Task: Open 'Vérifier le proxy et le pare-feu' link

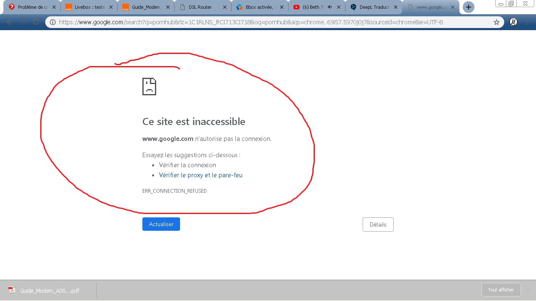Action: (x=201, y=175)
